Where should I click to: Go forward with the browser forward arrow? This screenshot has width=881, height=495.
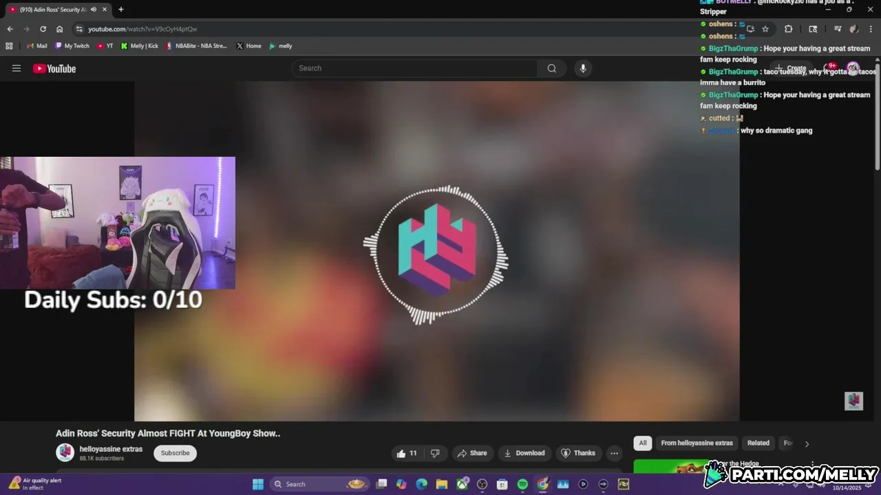pyautogui.click(x=26, y=29)
